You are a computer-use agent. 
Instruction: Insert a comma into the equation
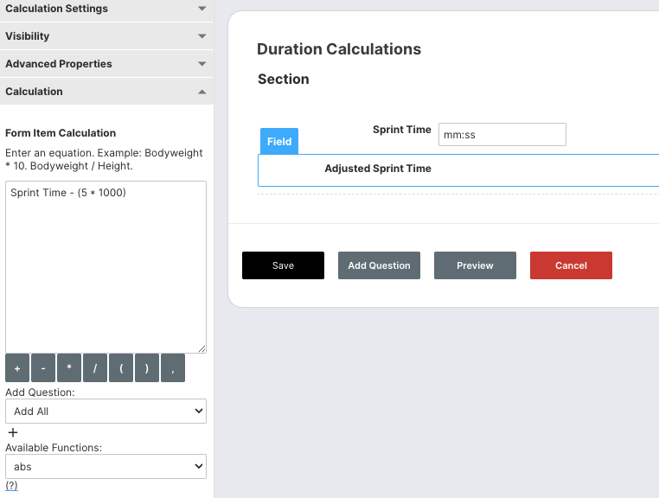pos(173,368)
